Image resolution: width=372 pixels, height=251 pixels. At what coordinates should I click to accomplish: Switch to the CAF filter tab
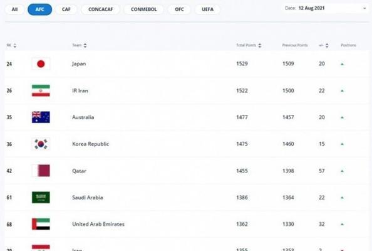tap(66, 9)
